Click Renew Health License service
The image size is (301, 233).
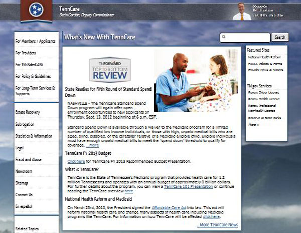264,99
